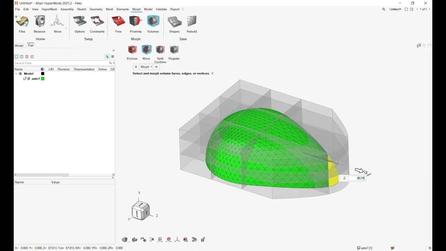Image resolution: width=446 pixels, height=251 pixels.
Task: Open the Elements ribbon tab
Action: coord(123,9)
